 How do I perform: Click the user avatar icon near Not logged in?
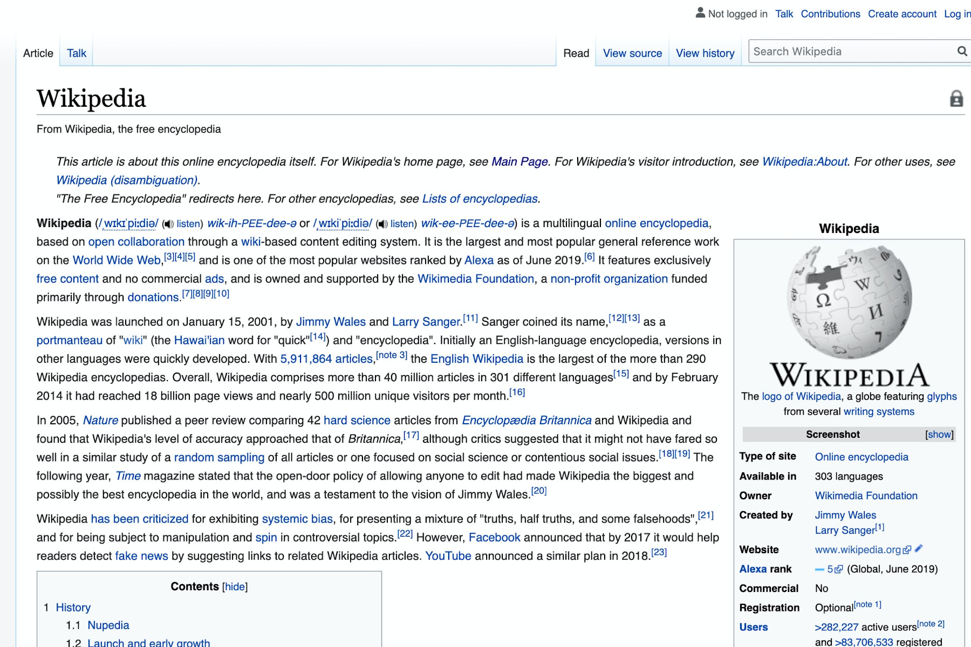700,13
